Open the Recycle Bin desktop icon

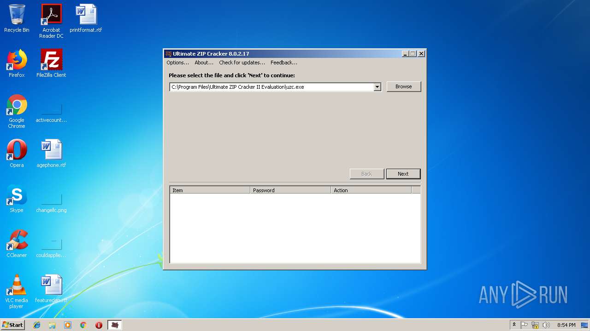click(x=17, y=19)
